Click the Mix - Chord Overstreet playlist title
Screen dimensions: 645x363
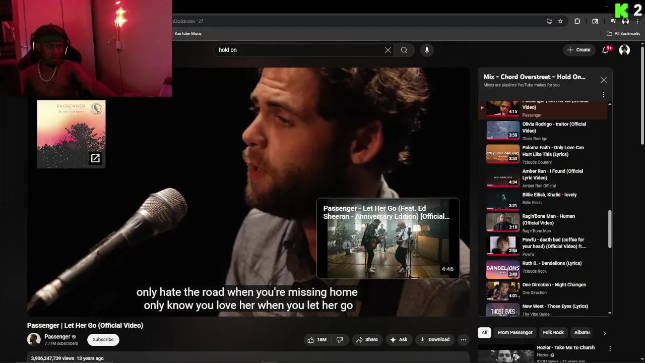pos(534,77)
